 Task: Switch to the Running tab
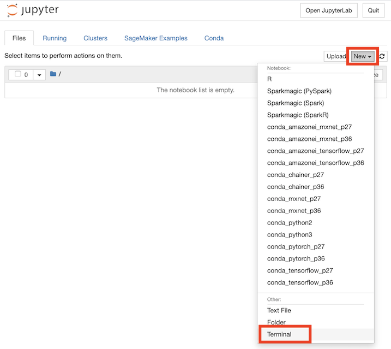(55, 38)
